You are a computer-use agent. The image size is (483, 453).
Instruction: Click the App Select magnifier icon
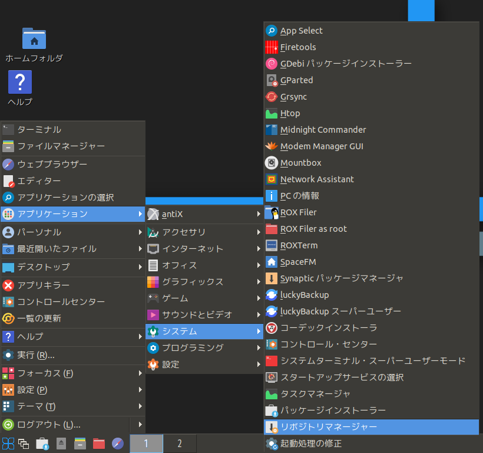point(272,31)
